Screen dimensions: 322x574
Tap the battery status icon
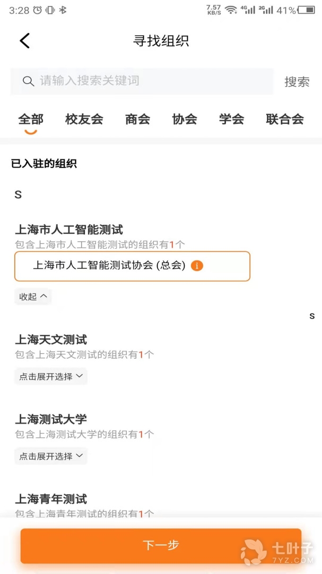[x=306, y=10]
